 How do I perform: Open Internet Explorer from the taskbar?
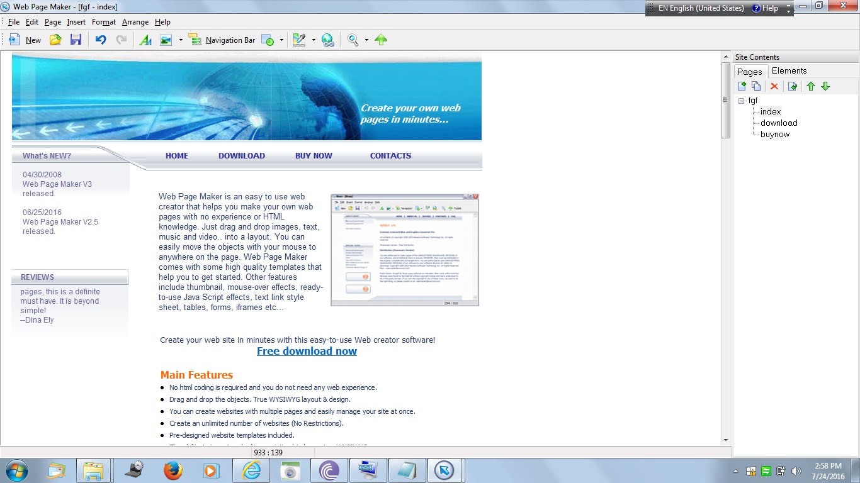coord(251,470)
